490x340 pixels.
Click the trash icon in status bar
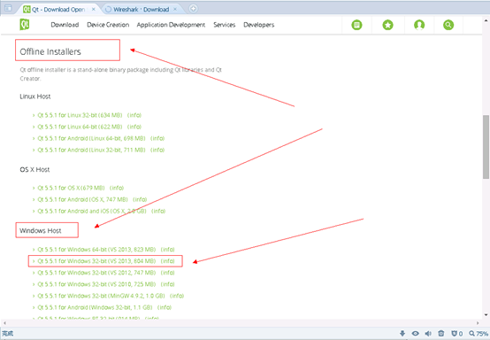point(441,334)
